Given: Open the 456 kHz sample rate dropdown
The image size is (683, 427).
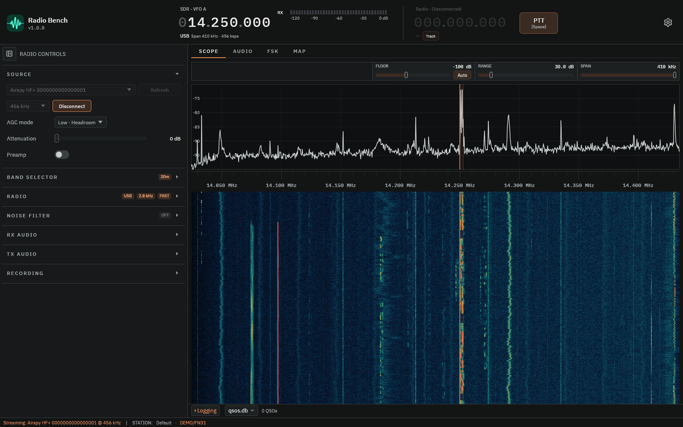Looking at the screenshot, I should tap(28, 106).
